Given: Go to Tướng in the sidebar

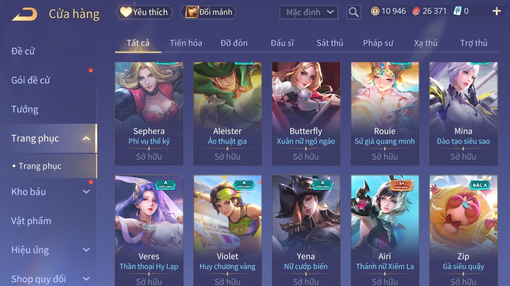Looking at the screenshot, I should point(25,109).
